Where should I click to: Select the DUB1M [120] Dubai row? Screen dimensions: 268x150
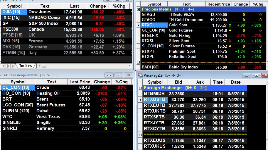(x=67, y=111)
